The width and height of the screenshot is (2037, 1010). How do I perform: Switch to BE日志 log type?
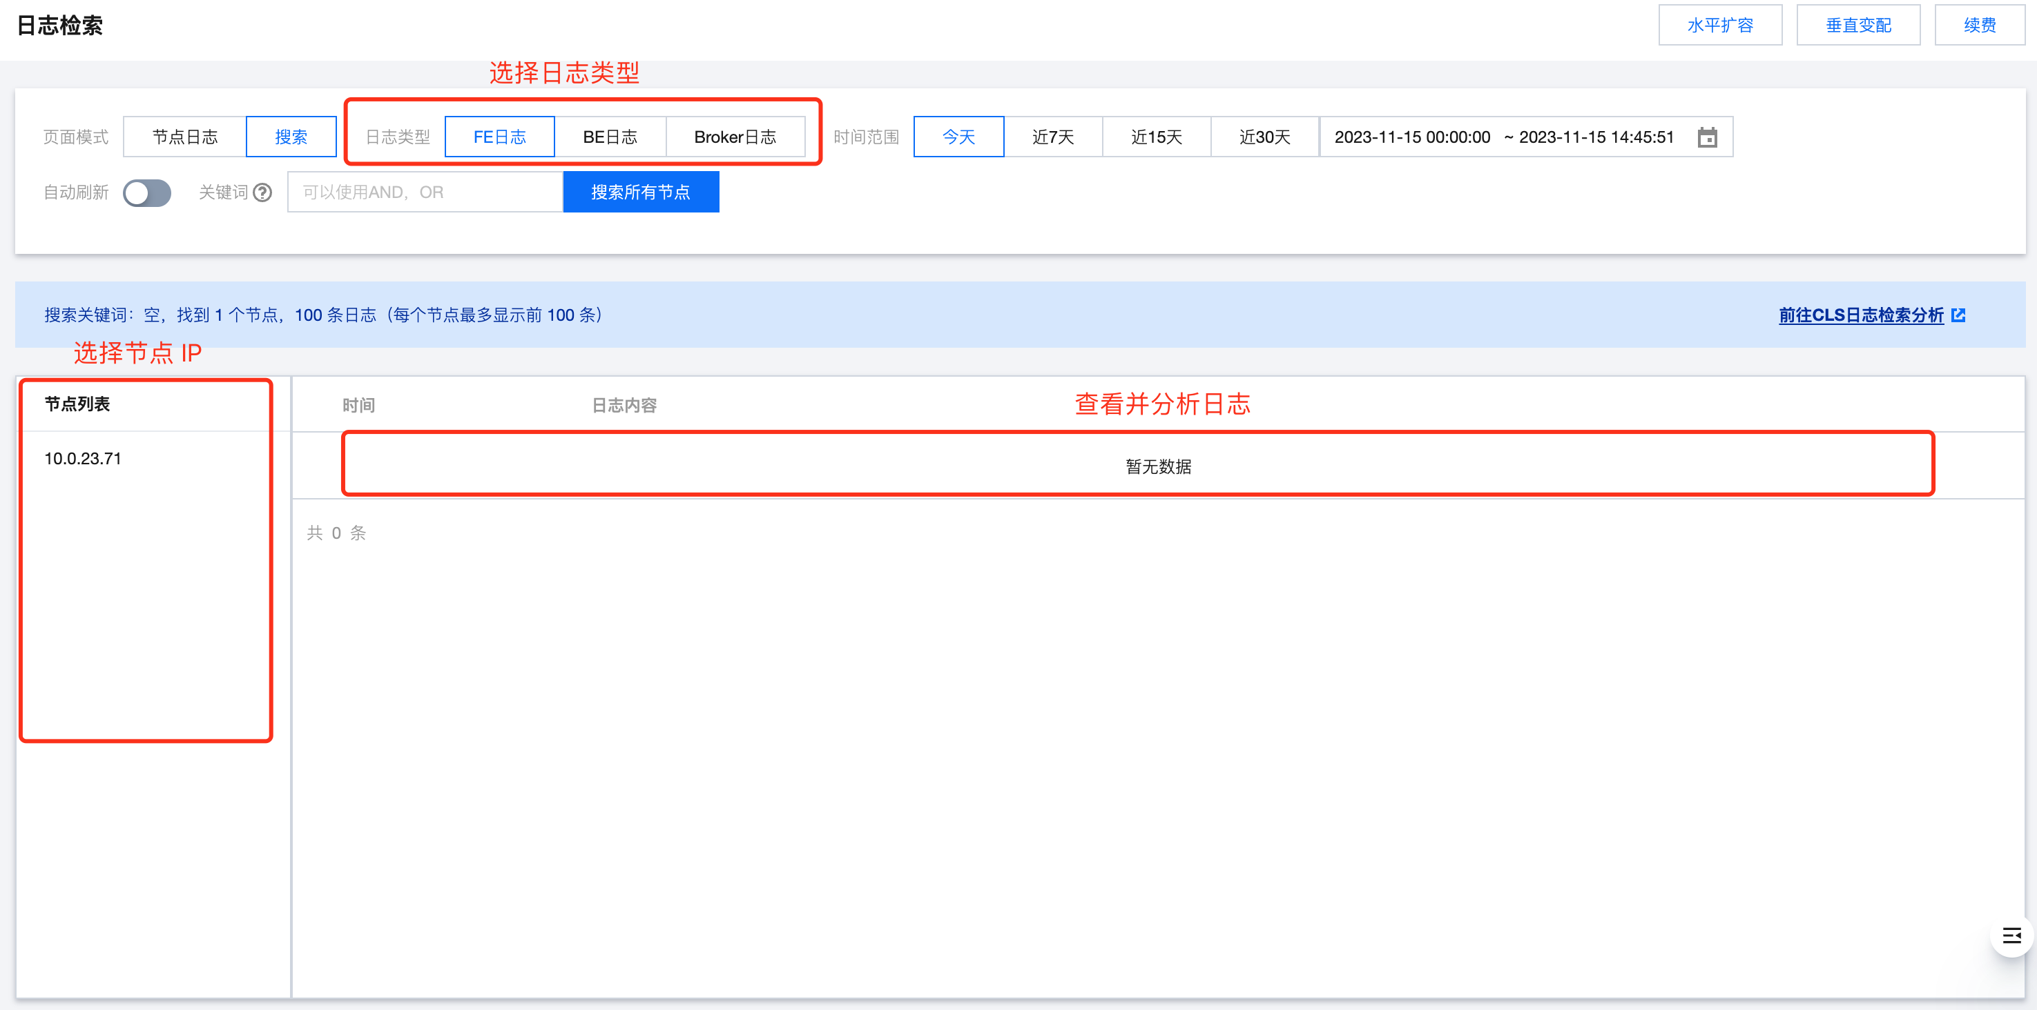(x=610, y=137)
